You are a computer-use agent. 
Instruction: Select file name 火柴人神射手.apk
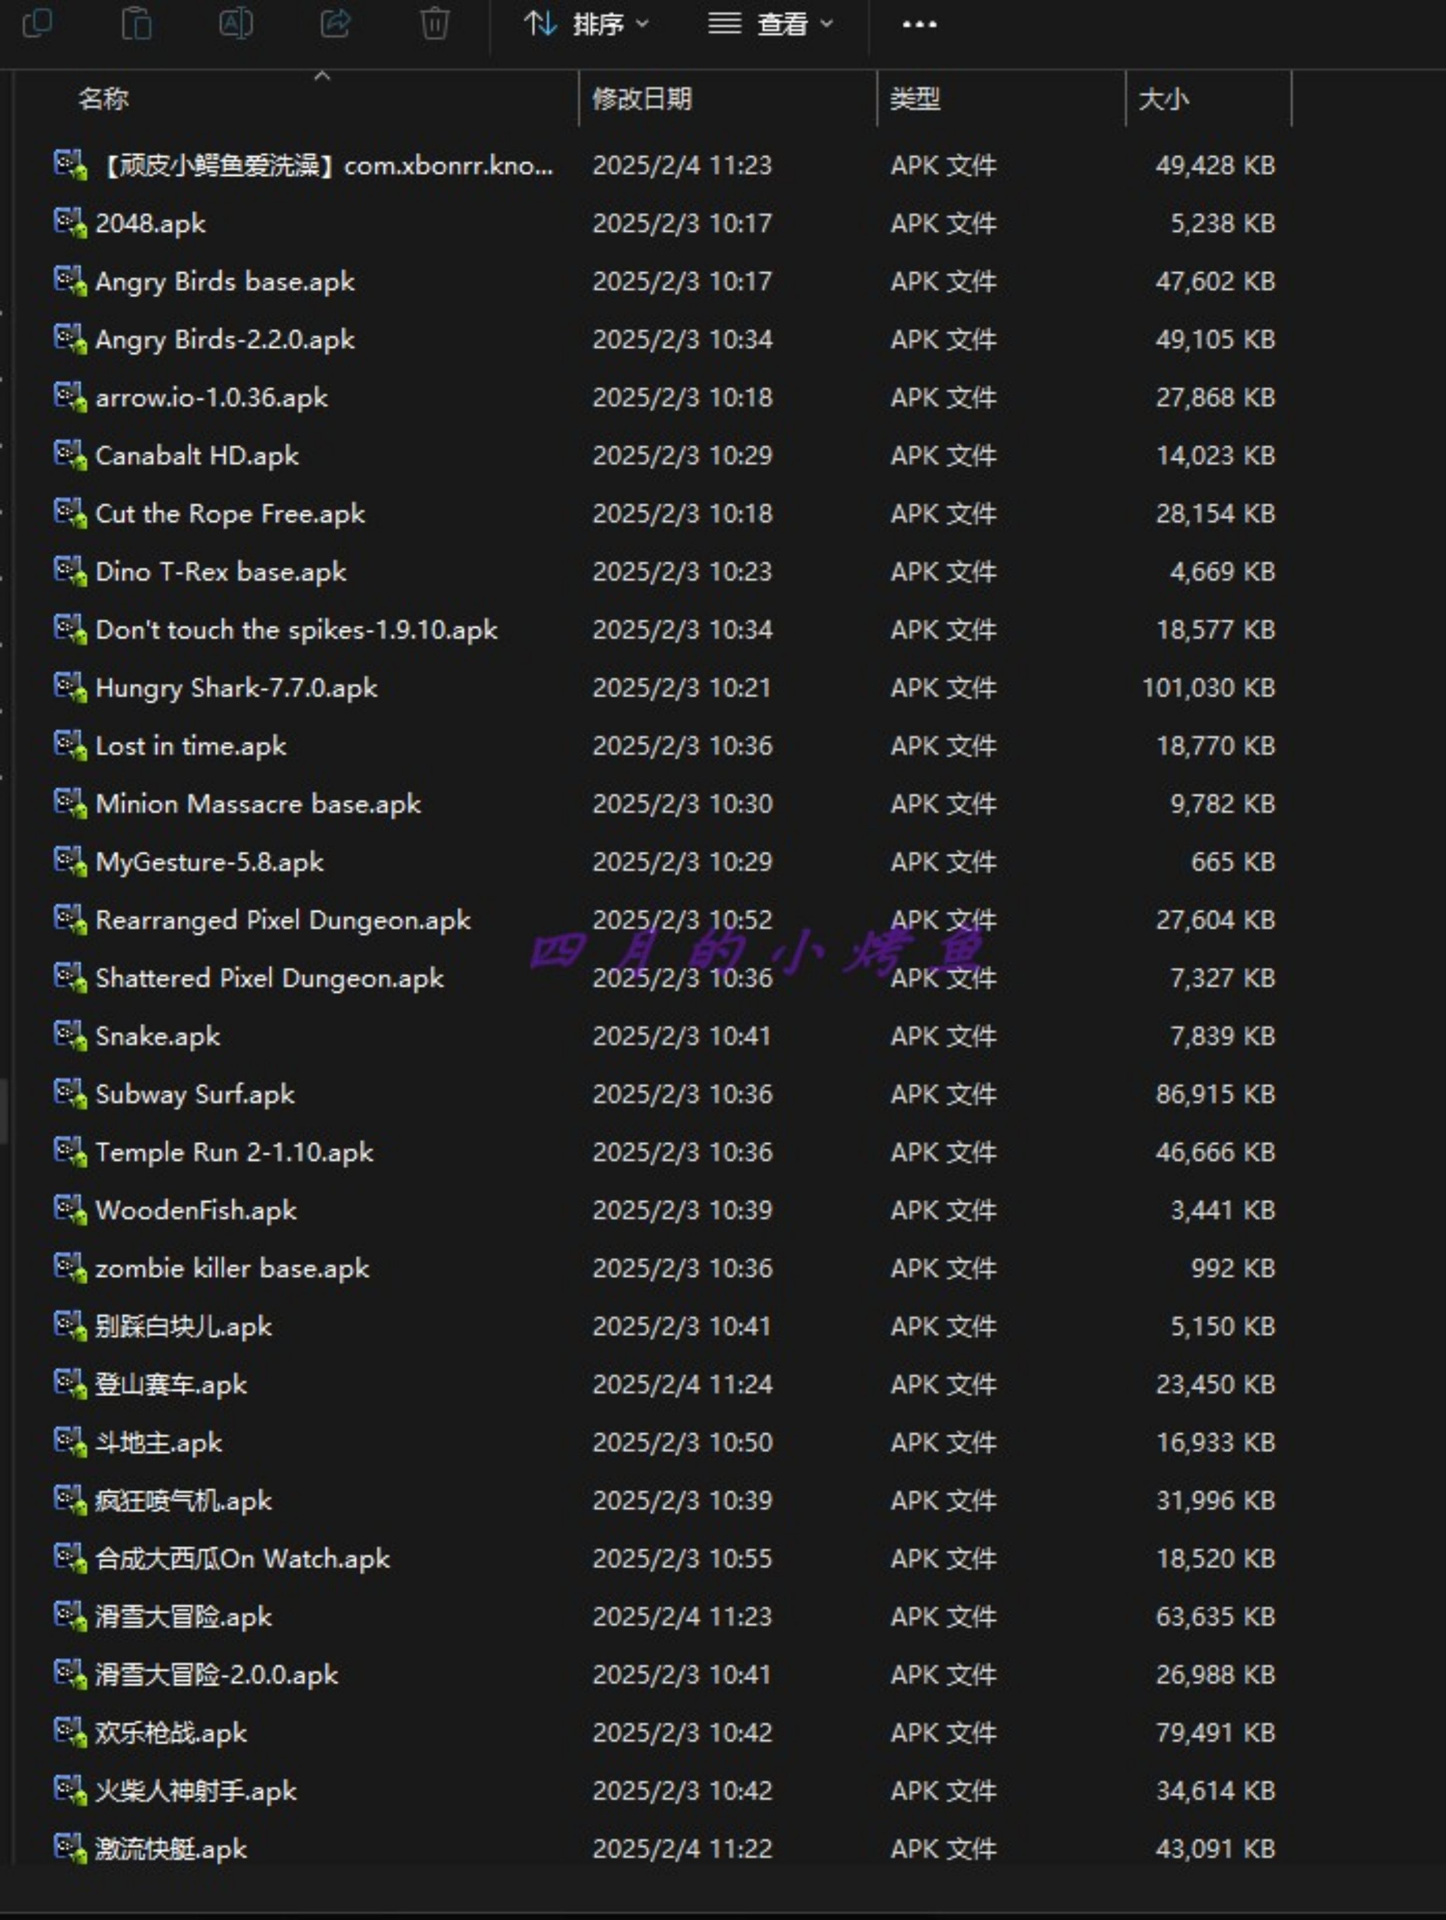(196, 1791)
